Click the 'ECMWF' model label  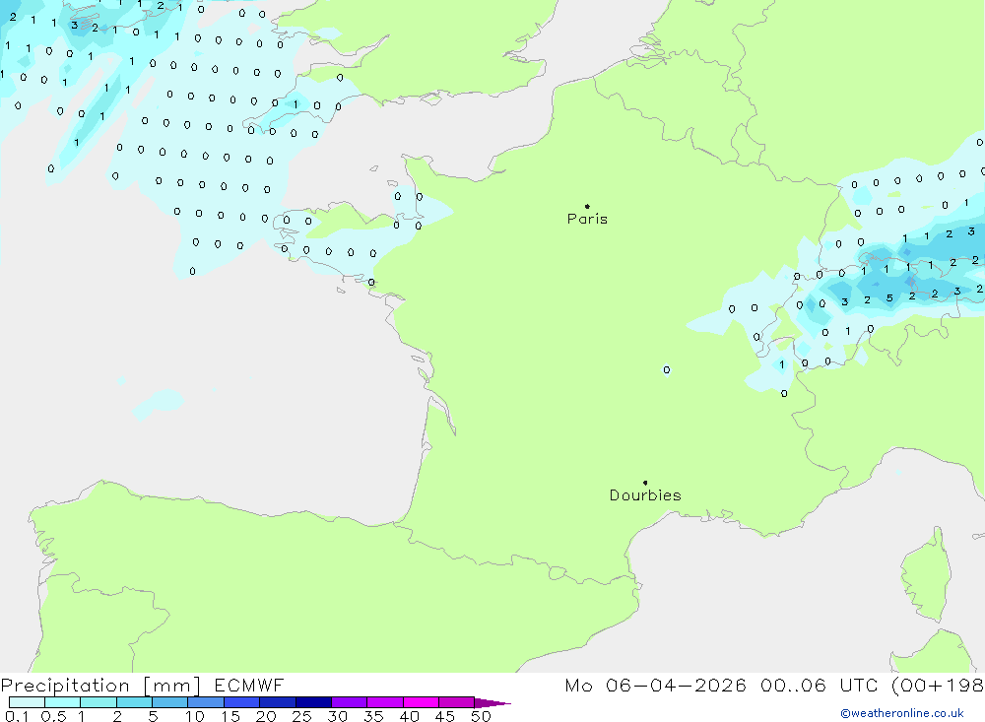(x=249, y=685)
